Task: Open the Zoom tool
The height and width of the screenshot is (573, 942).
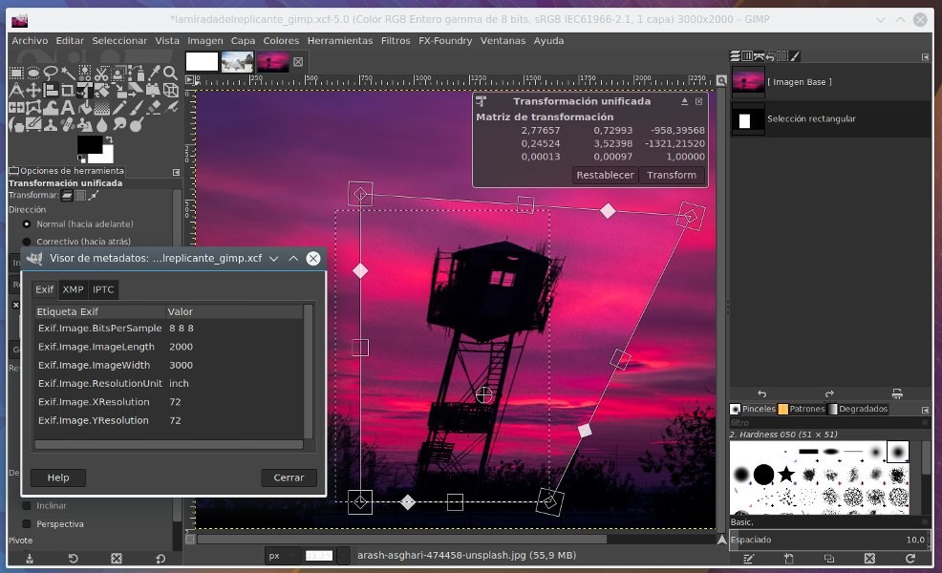Action: click(x=170, y=72)
